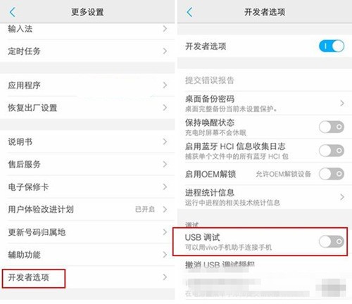Enable the 启用OEM解锁 switch
The image size is (352, 304).
(x=332, y=174)
